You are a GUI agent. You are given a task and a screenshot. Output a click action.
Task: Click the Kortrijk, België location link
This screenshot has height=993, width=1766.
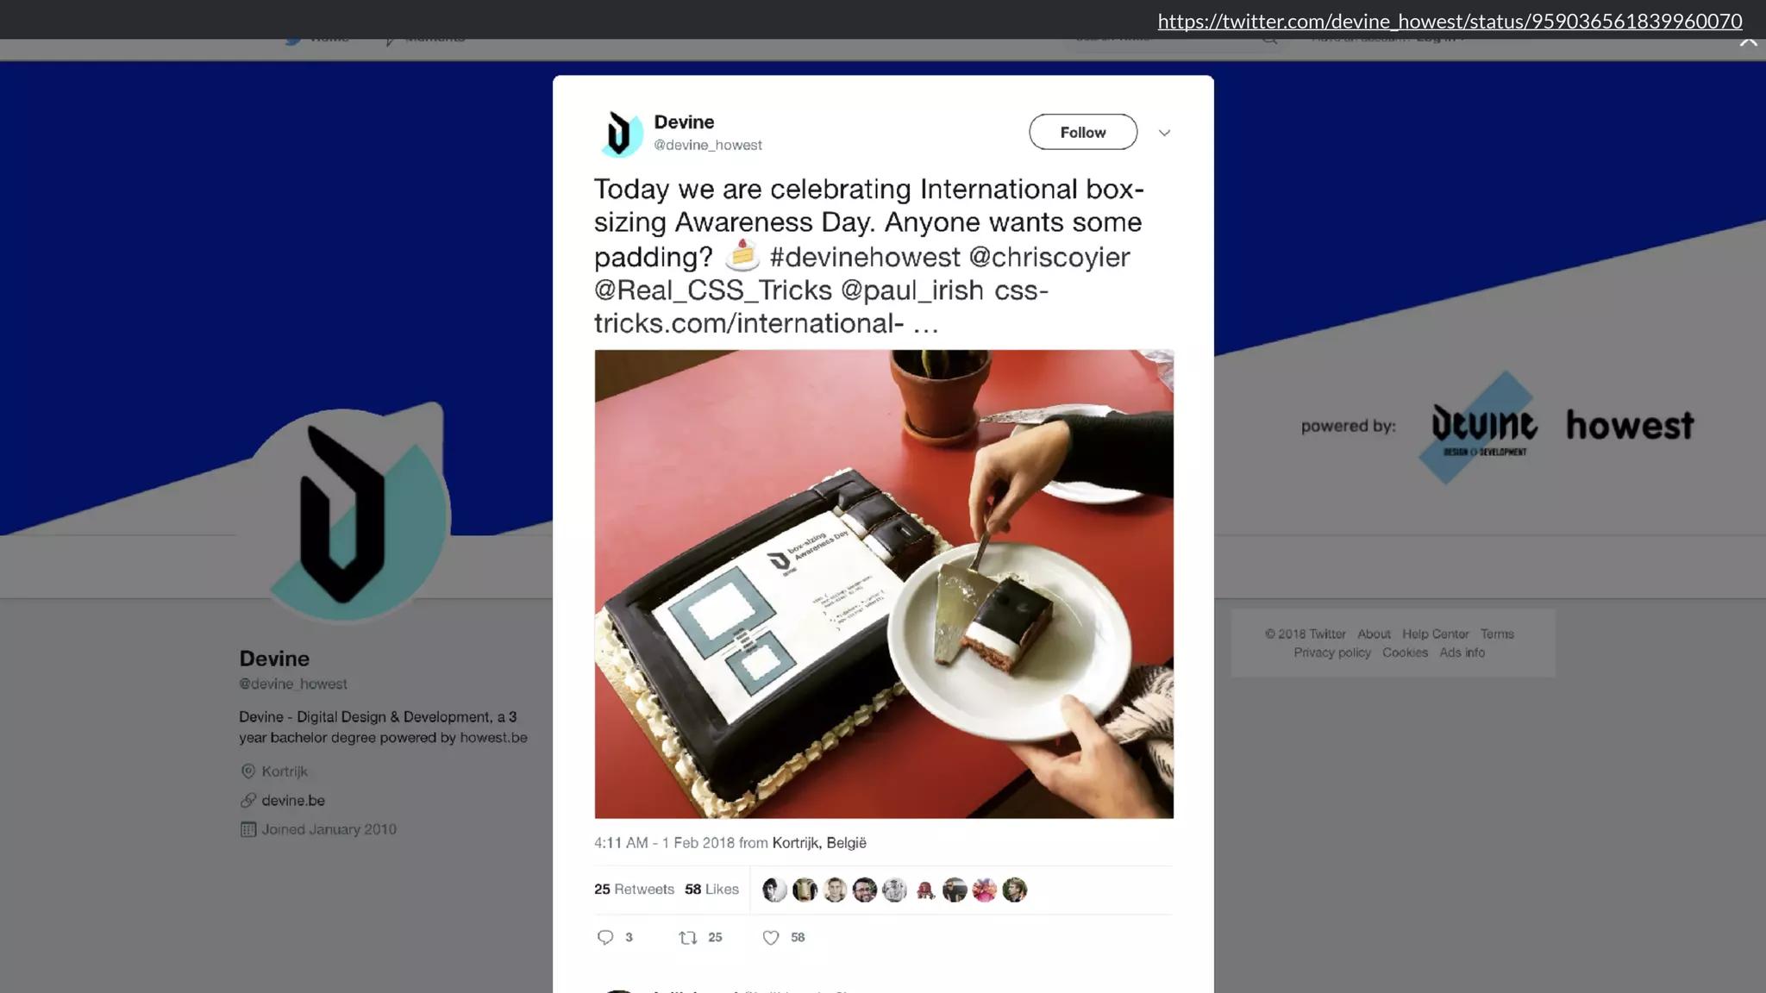pos(819,842)
